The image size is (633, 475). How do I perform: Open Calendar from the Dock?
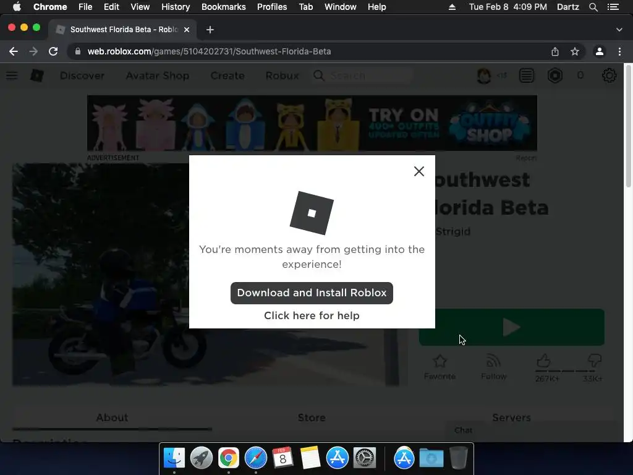(x=283, y=458)
